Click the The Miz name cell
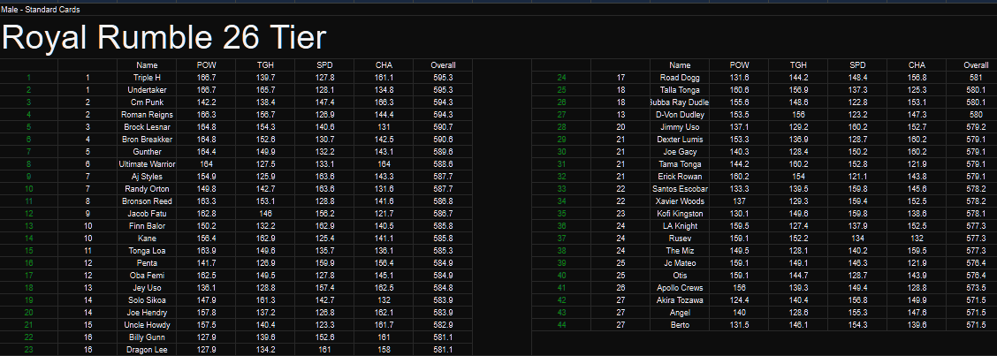Screen dimensions: 997x356 [680, 251]
